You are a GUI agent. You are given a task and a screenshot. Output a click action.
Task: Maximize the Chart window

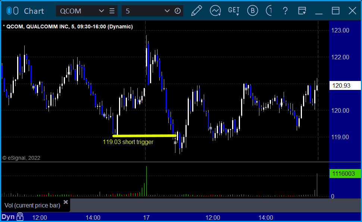pyautogui.click(x=336, y=11)
